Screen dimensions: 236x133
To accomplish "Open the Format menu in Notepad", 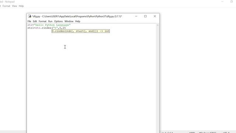I will pos(6,6).
